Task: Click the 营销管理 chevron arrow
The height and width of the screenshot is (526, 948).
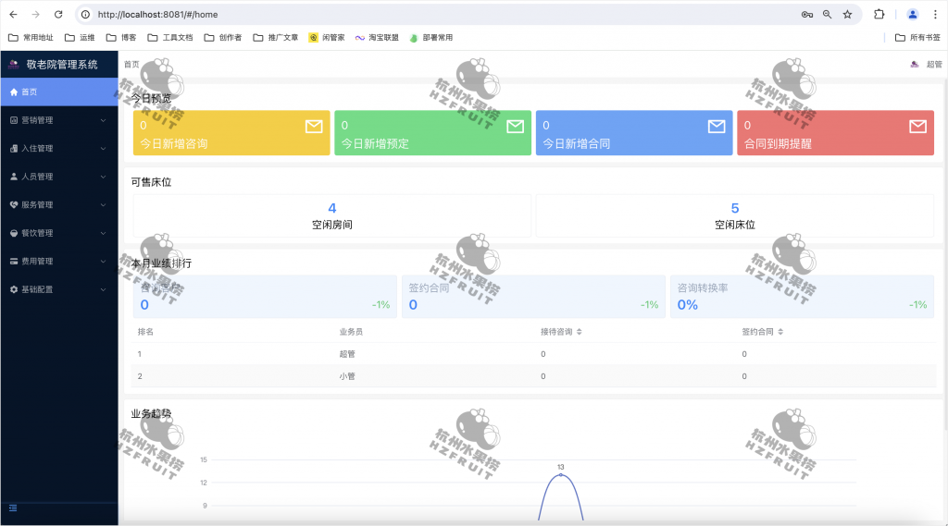Action: pyautogui.click(x=103, y=120)
